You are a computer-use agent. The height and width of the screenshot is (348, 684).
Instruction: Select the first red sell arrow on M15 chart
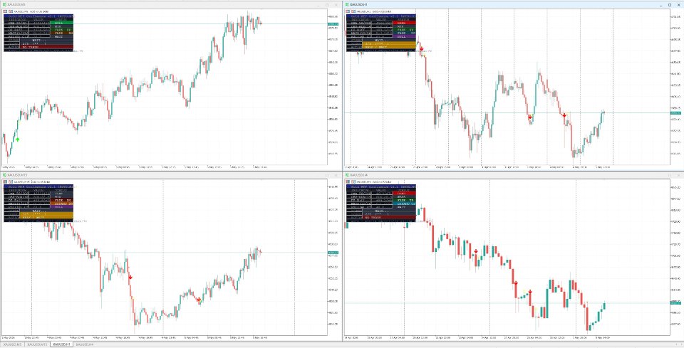tap(130, 277)
